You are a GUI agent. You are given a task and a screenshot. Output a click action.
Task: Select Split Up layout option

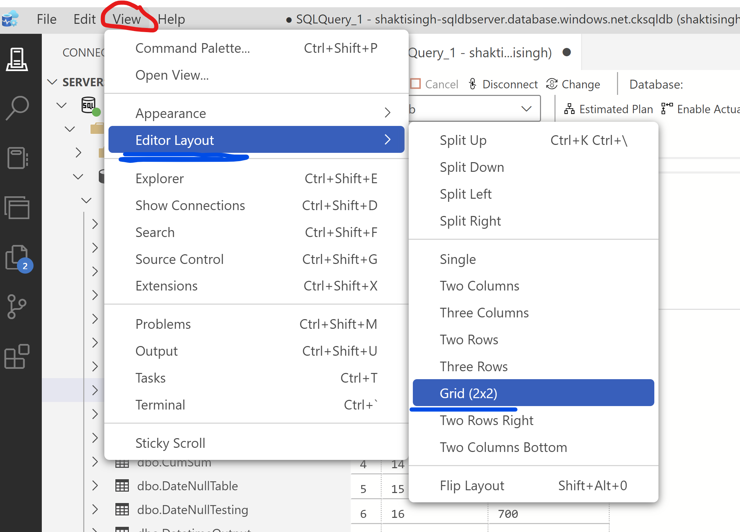coord(533,140)
